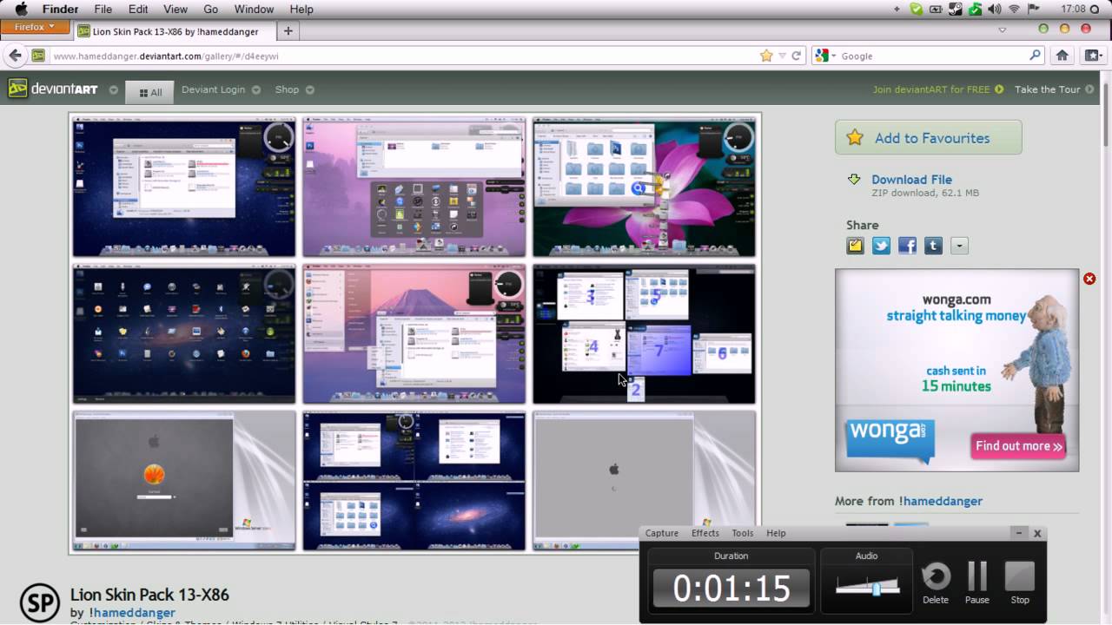
Task: Open the list all tabs dropdown
Action: point(1002,30)
